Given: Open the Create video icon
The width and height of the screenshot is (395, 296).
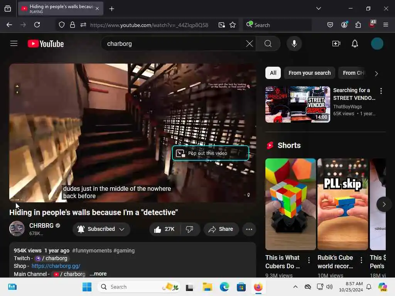Looking at the screenshot, I should 336,44.
